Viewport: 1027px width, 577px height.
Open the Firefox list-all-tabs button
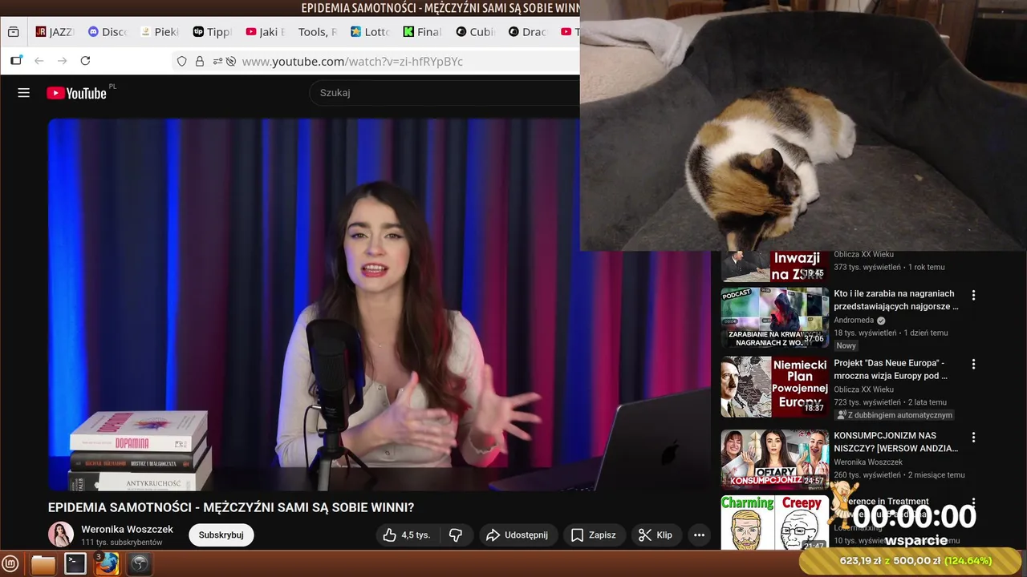pos(13,32)
